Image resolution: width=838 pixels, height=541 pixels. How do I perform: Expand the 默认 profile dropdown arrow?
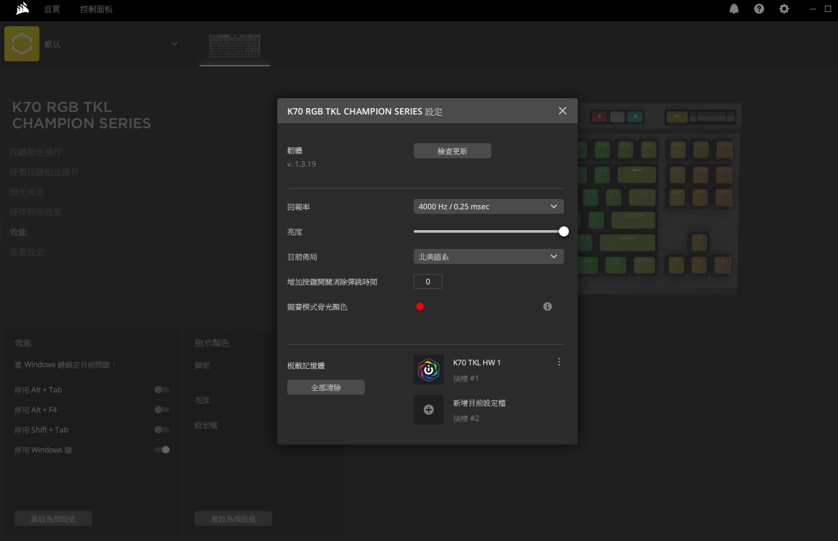175,44
